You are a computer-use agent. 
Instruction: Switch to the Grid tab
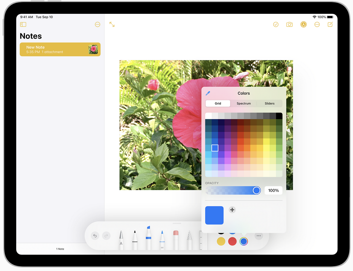point(218,103)
